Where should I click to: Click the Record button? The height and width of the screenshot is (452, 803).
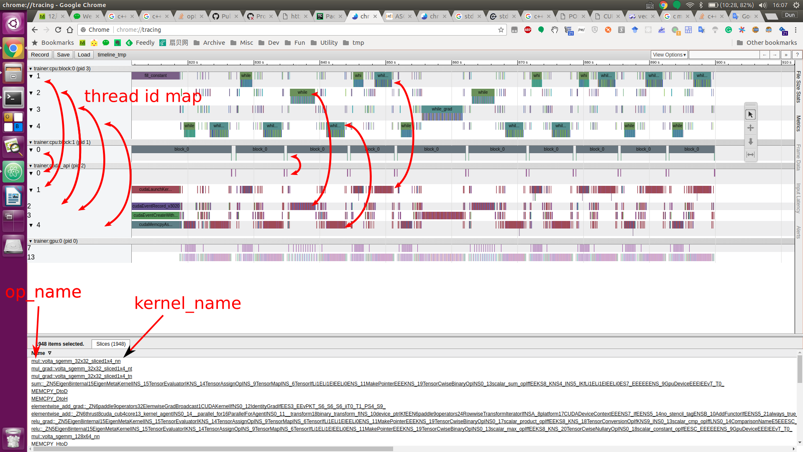click(40, 55)
